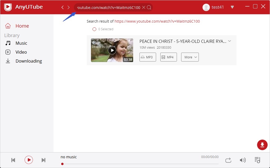Open the account dropdown triangle beside test41
Image resolution: width=270 pixels, height=168 pixels.
232,7
